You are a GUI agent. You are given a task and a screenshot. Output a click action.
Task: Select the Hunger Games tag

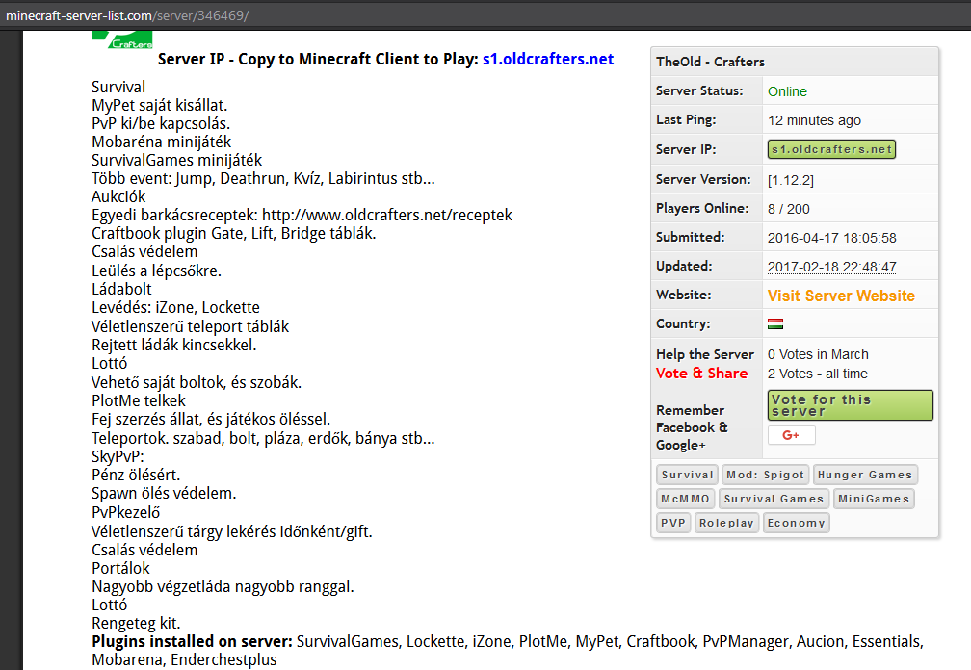[x=865, y=475]
